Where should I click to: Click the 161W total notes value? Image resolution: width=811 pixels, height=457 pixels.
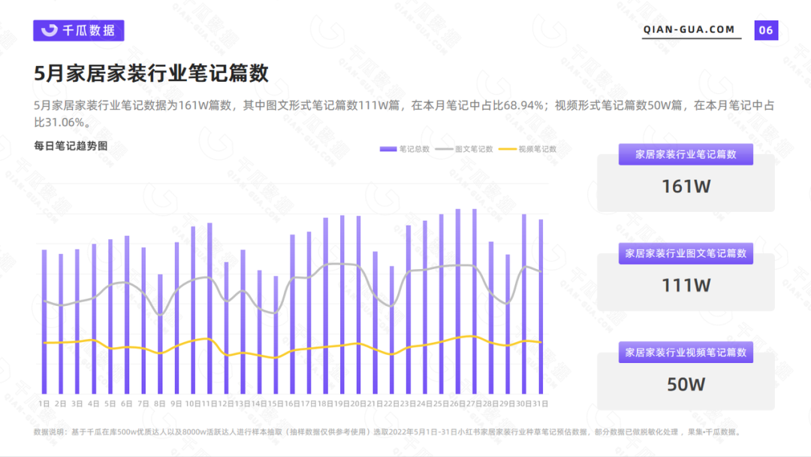(x=686, y=186)
